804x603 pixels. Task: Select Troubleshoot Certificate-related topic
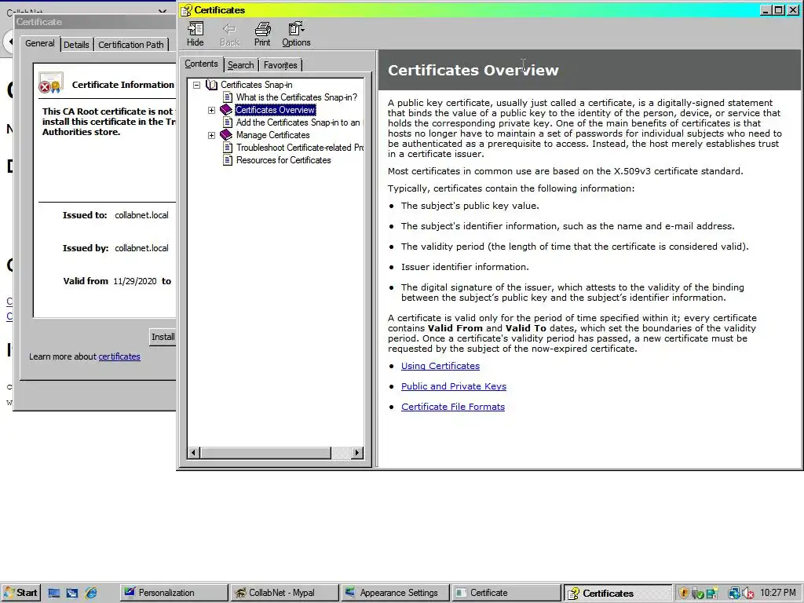click(300, 148)
